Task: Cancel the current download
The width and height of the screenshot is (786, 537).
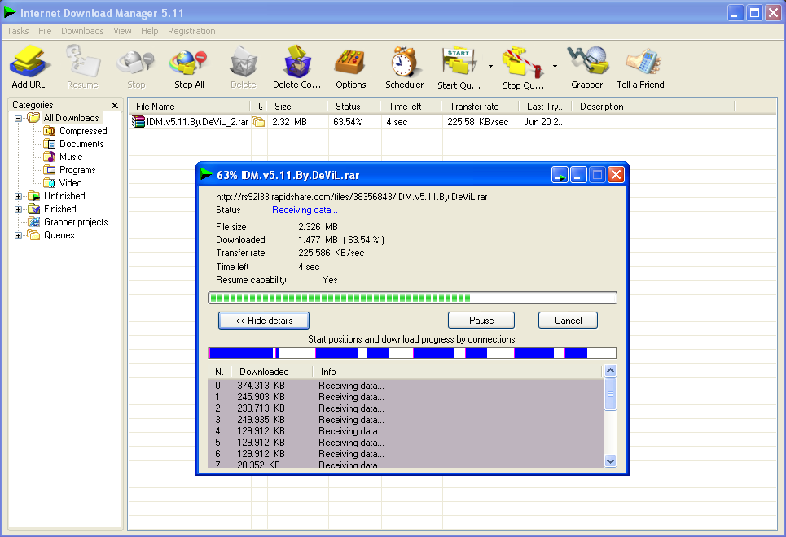Action: (568, 321)
